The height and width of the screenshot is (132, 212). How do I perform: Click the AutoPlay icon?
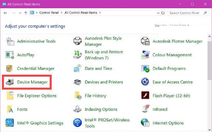click(x=10, y=55)
